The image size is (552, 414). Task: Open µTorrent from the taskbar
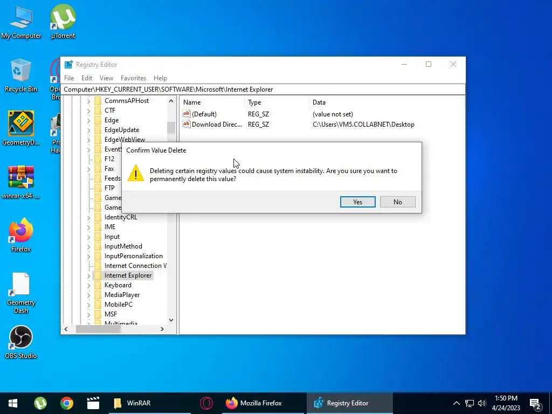40,403
